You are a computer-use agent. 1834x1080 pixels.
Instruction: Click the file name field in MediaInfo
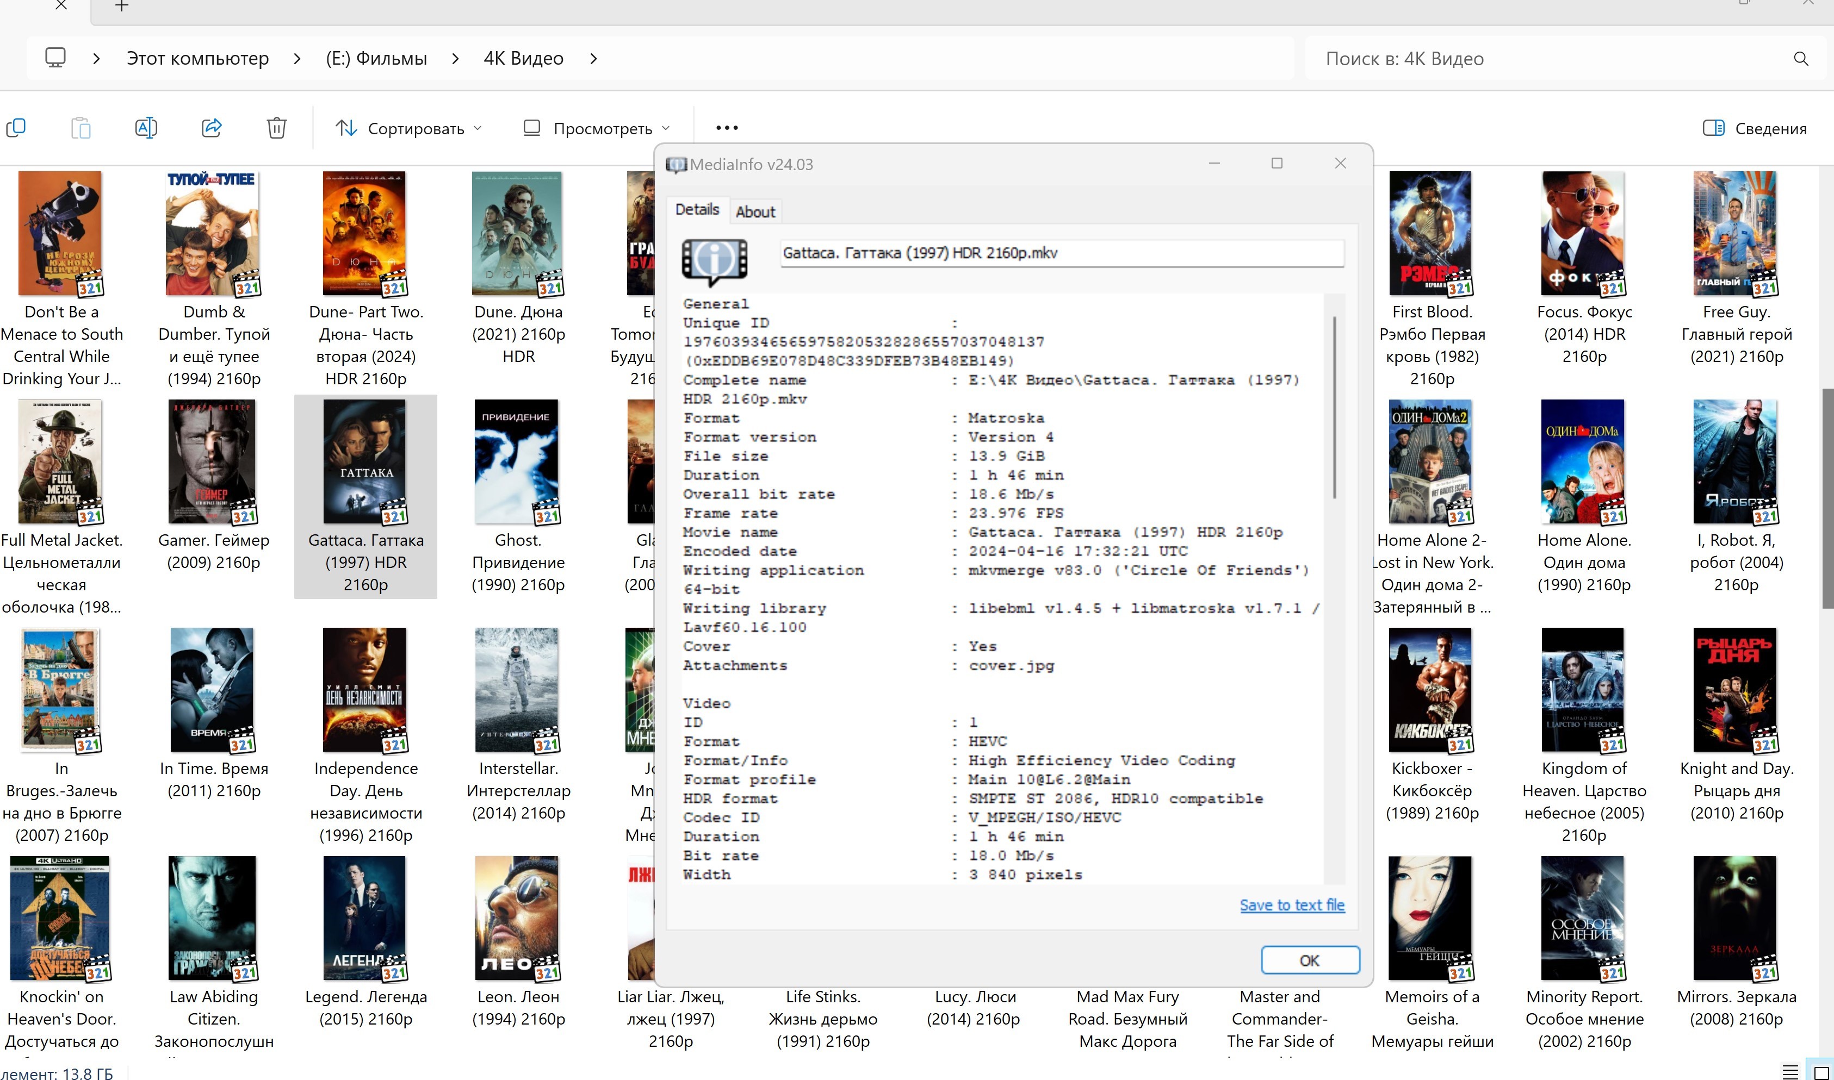click(x=1062, y=253)
